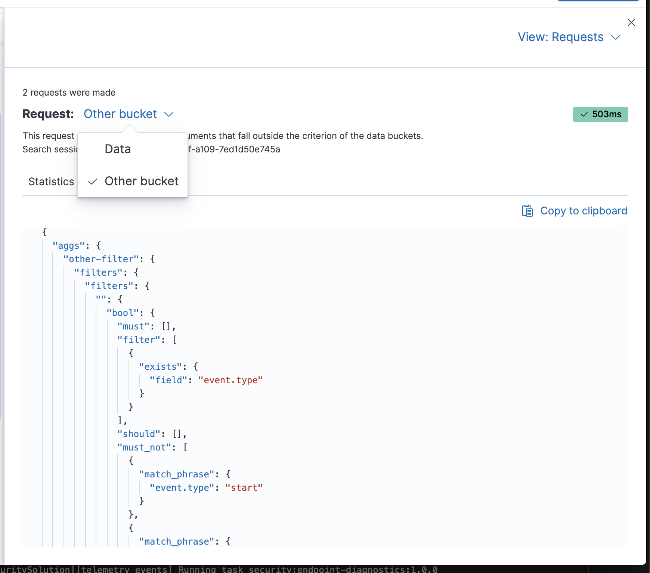Click the bold Request: label

tap(48, 114)
